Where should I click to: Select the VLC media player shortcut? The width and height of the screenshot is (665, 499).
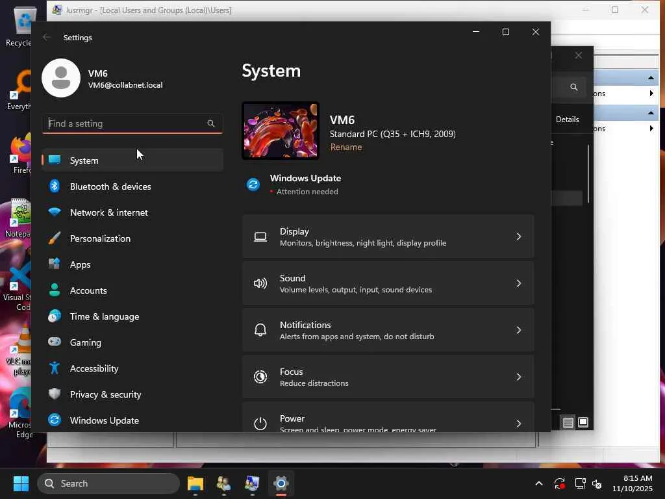(x=18, y=350)
